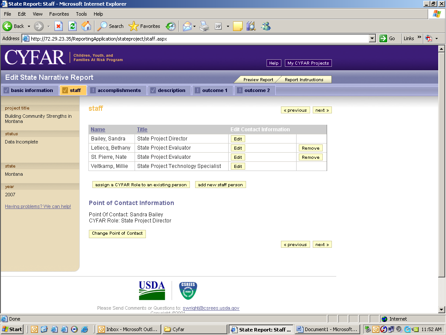The width and height of the screenshot is (446, 335).
Task: Click the address bar URL field
Action: (196, 38)
